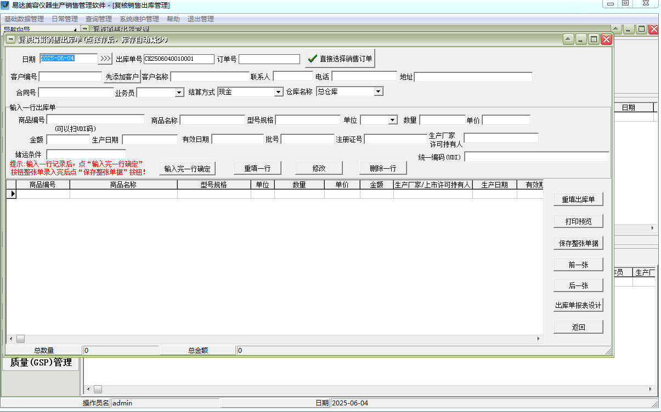The image size is (661, 412).
Task: Open date picker with the >>> button
Action: 105,59
